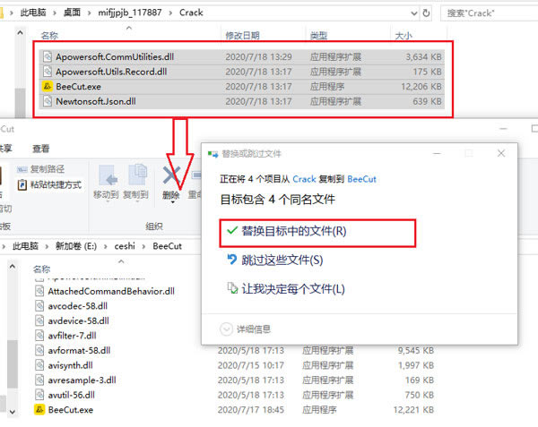
Task: Sort files by the Size (大小) column header
Action: (403, 36)
